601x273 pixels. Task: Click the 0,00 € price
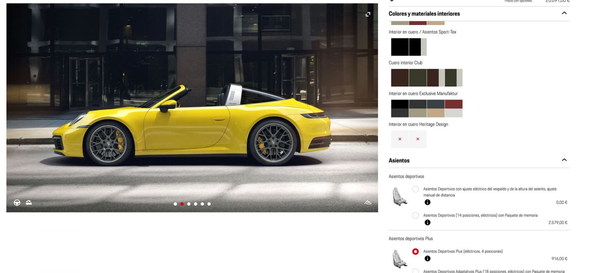coord(562,203)
